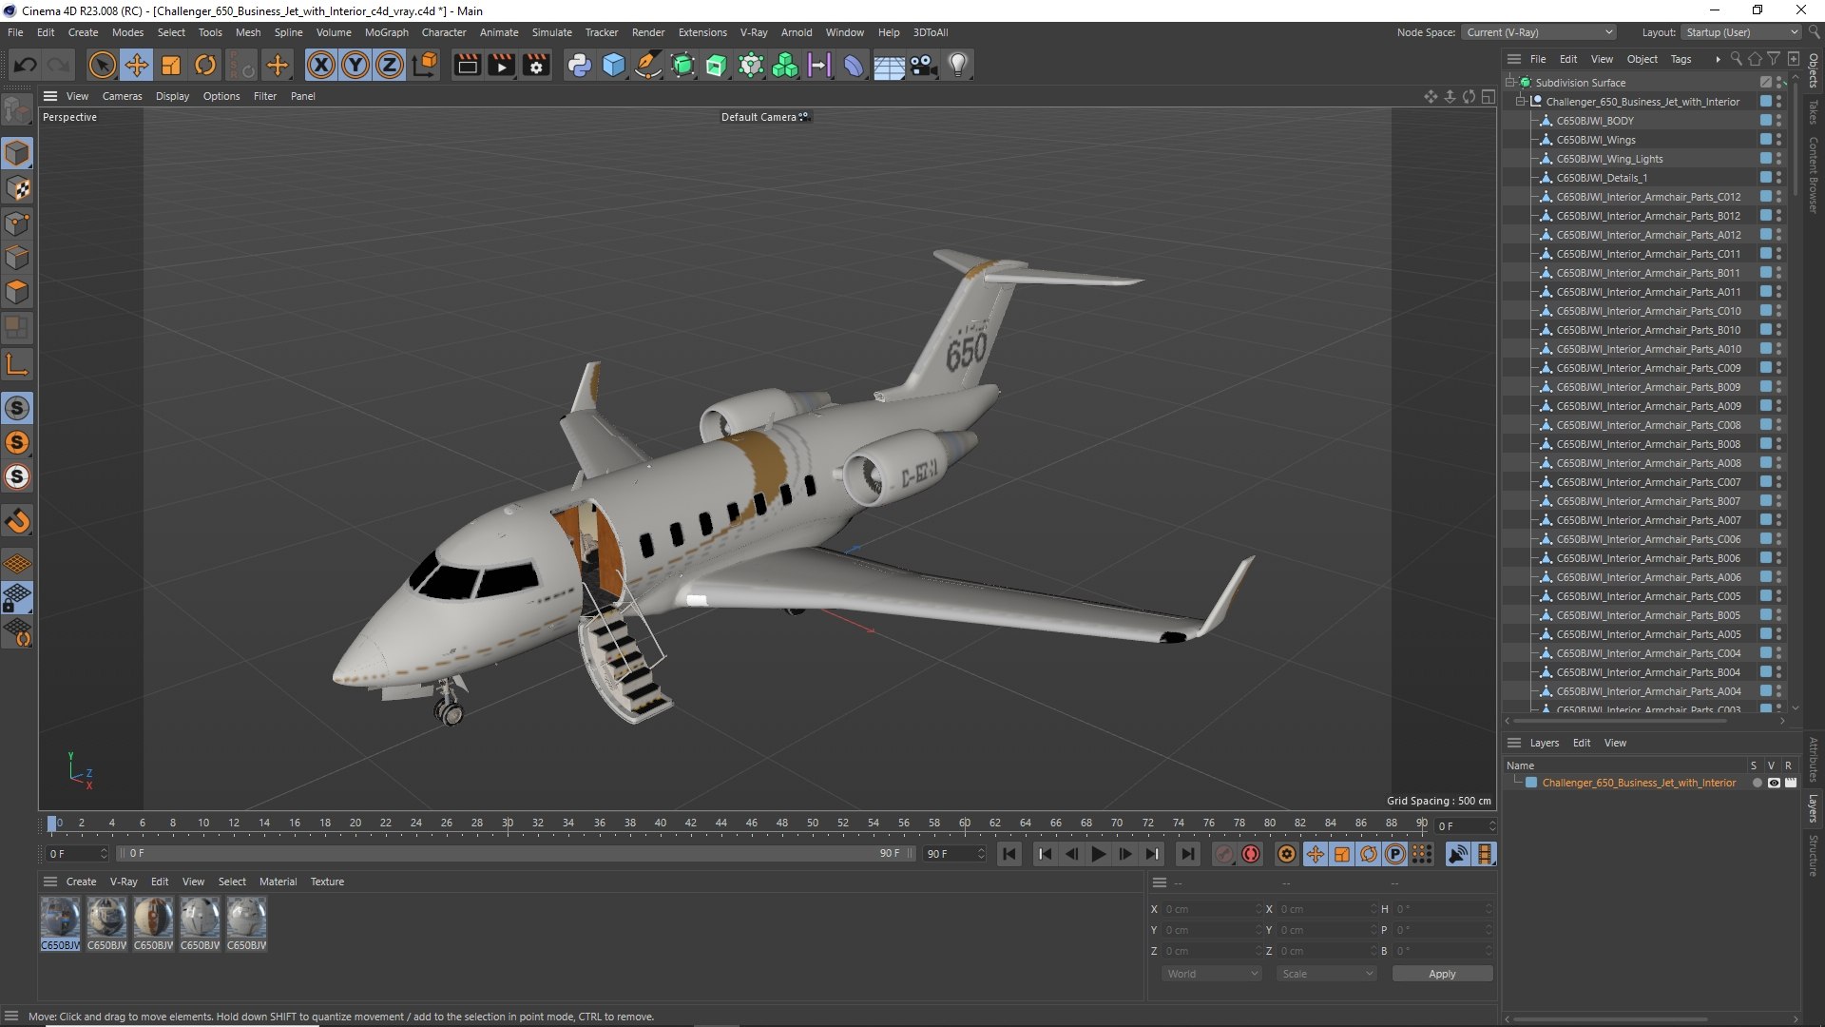Toggle layer view eye icon

tap(1773, 783)
